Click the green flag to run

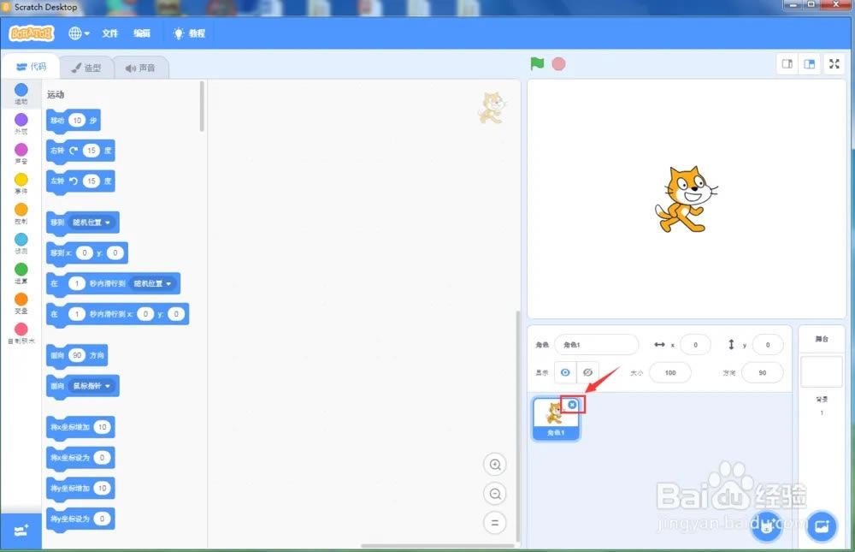[x=537, y=64]
